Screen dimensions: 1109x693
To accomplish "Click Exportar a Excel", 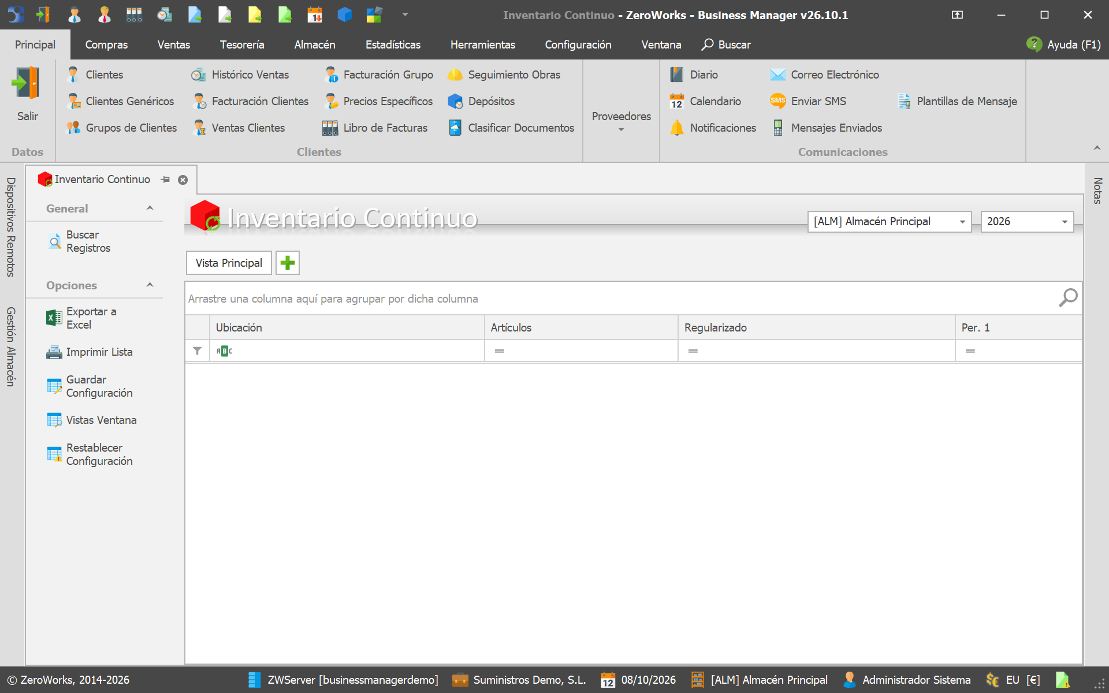I will pos(82,318).
